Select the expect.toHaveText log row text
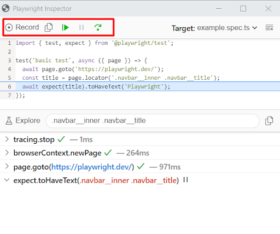This screenshot has height=234, width=280. (x=96, y=180)
